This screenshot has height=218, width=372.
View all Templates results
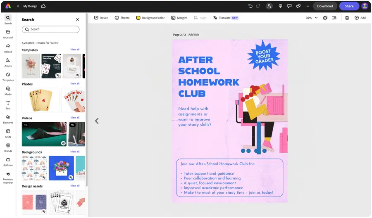click(x=75, y=50)
